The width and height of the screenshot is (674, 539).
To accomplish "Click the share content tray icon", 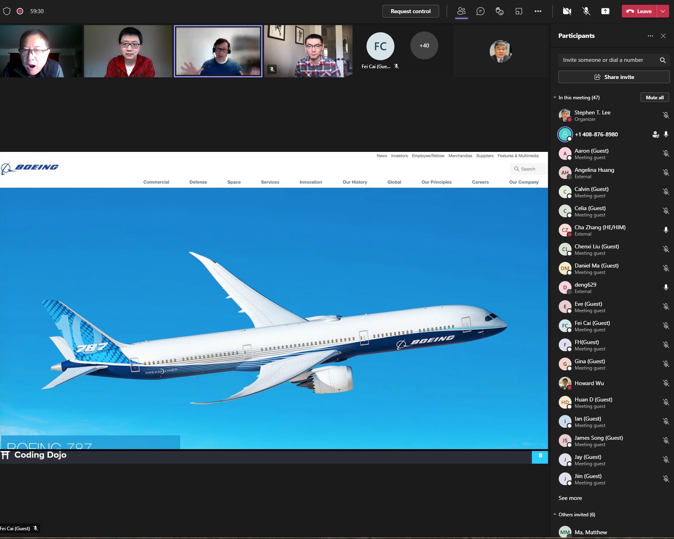I will point(605,11).
